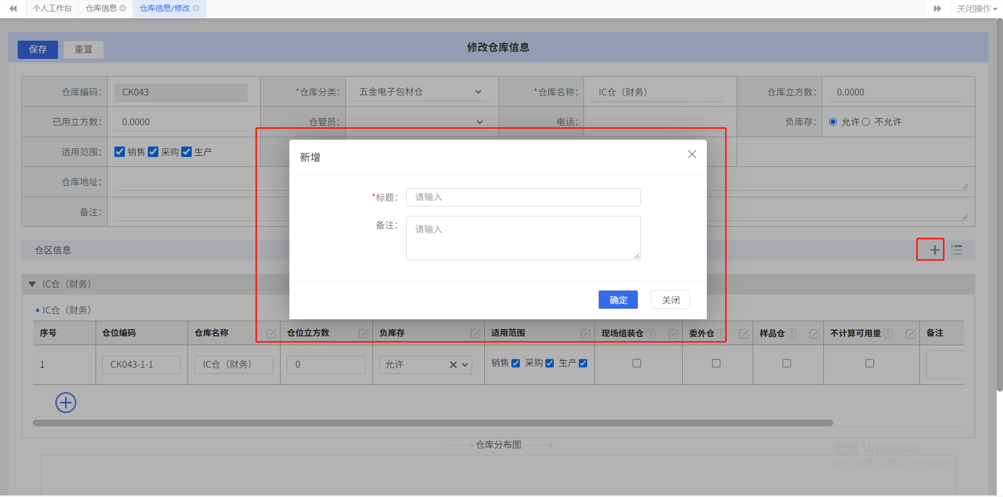Open the 仓管员 dropdown
The image size is (1003, 497).
tap(418, 122)
